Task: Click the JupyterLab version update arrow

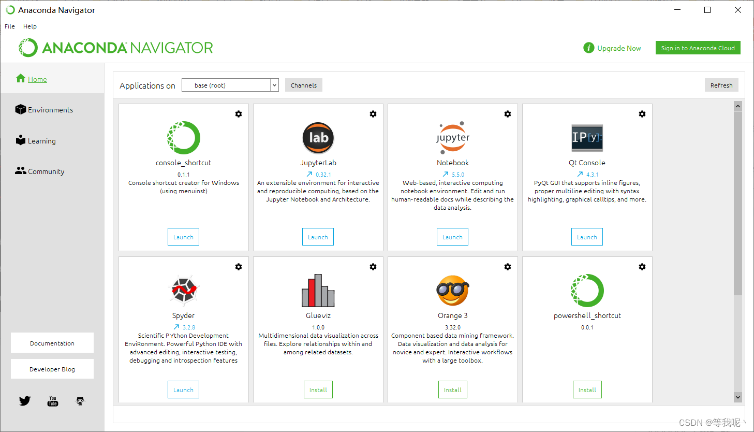Action: (x=309, y=175)
